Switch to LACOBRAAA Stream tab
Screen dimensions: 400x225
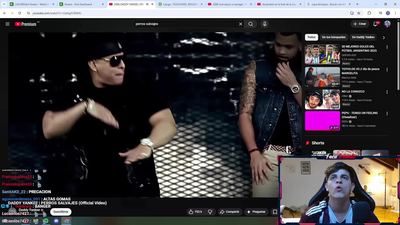(32, 4)
